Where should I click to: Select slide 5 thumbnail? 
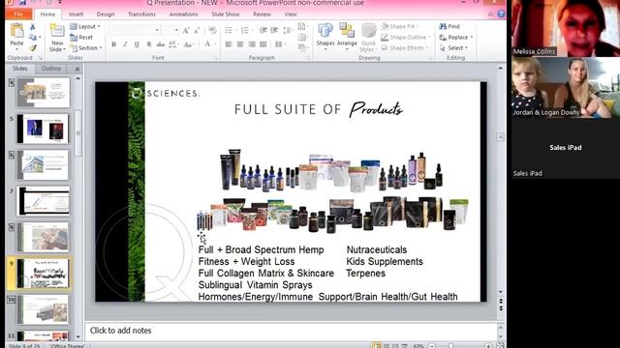[x=43, y=129]
